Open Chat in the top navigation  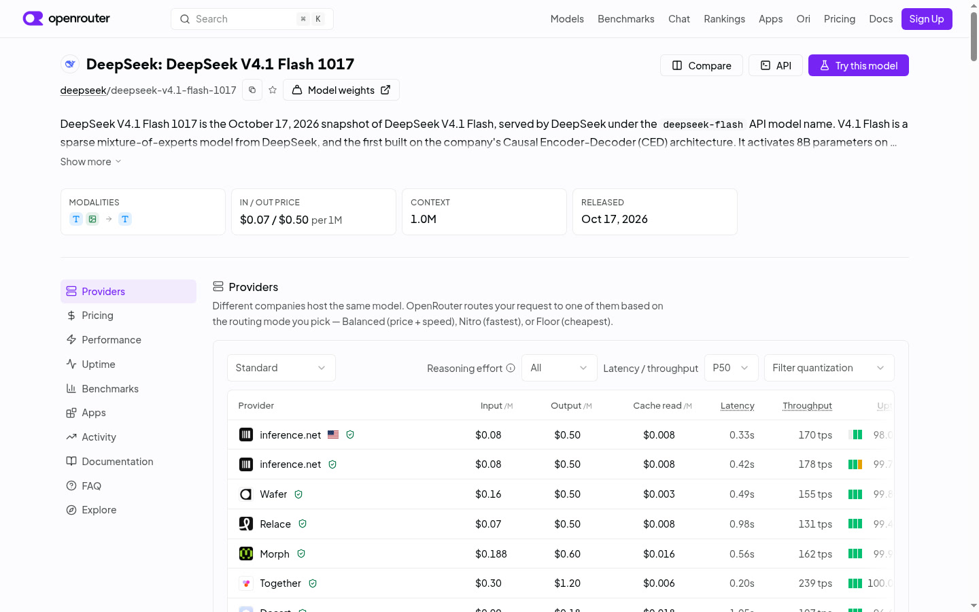[679, 19]
